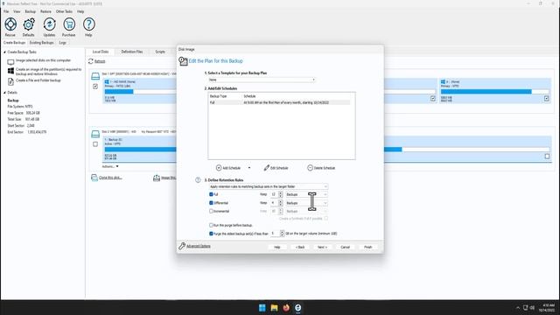The width and height of the screenshot is (560, 315).
Task: Click the Updates refresh icon in toolbar
Action: tap(49, 24)
